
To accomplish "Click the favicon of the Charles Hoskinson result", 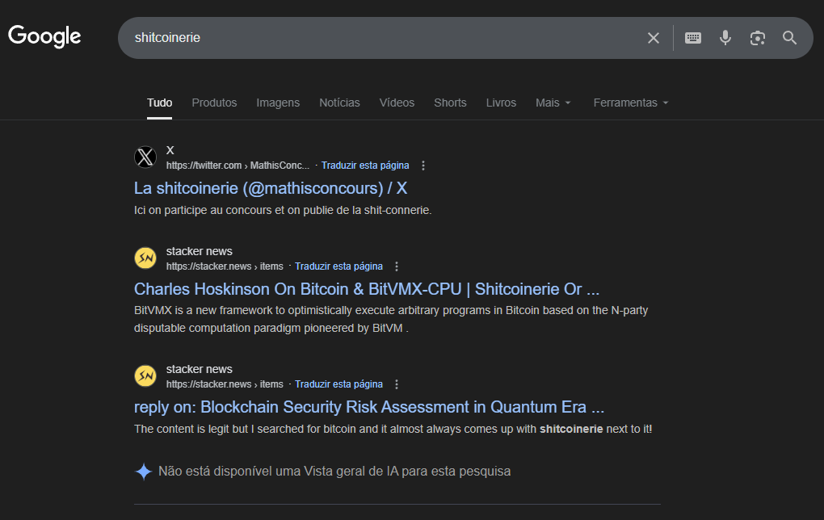I will tap(145, 258).
